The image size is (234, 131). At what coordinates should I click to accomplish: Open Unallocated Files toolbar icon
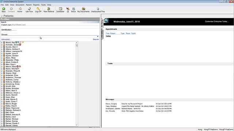[x=98, y=9]
